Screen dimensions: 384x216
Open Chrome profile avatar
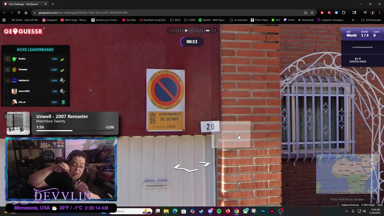click(x=372, y=13)
